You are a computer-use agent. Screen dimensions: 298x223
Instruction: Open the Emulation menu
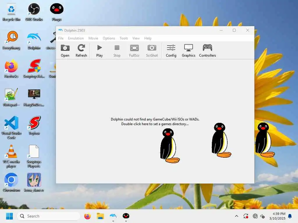click(76, 38)
